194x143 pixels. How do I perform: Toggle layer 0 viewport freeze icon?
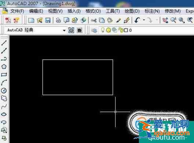(x=114, y=30)
